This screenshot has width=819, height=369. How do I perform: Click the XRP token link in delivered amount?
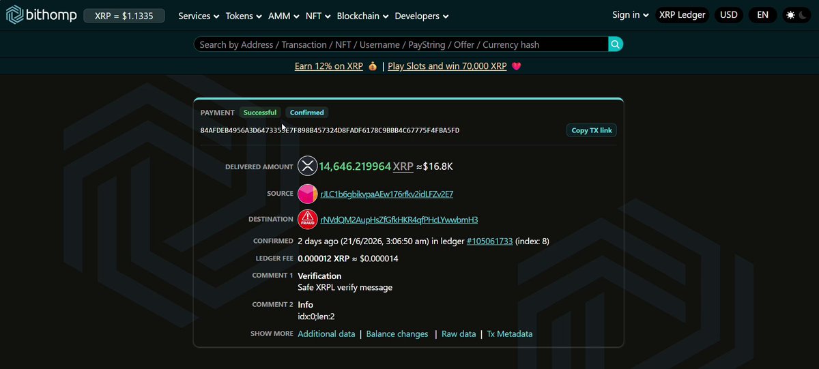(x=403, y=166)
